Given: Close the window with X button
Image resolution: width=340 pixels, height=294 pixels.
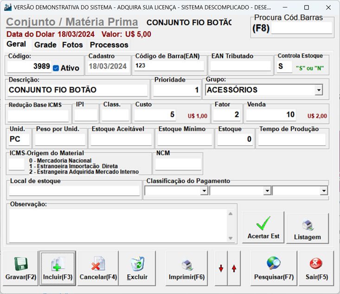Looking at the screenshot, I should coord(328,7).
